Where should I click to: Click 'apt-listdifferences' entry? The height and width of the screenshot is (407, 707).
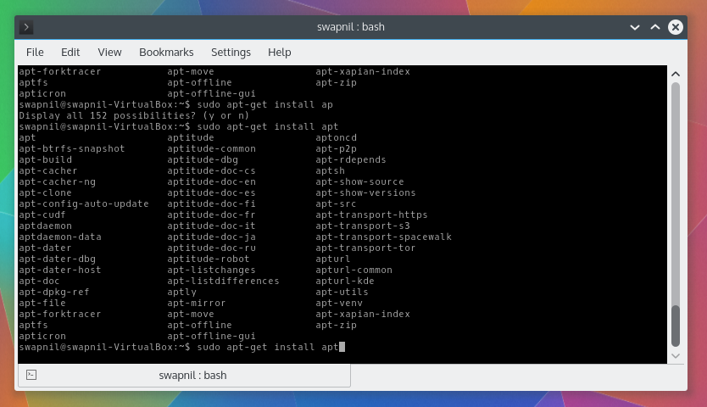pos(223,282)
